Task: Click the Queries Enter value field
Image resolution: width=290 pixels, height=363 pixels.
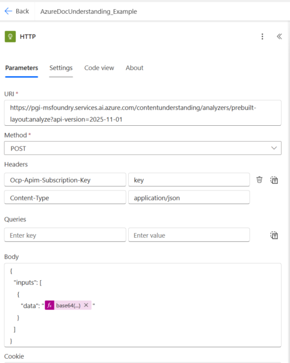Action: click(189, 235)
